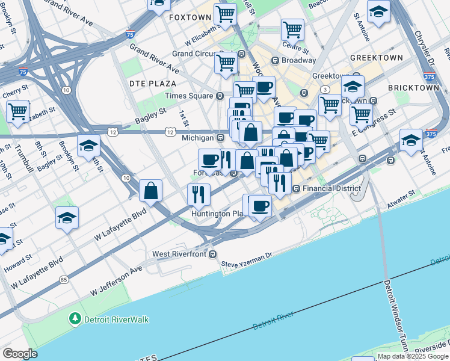Click the West Riverfront label text
Screen dimensions: 450x361
[x=179, y=254]
